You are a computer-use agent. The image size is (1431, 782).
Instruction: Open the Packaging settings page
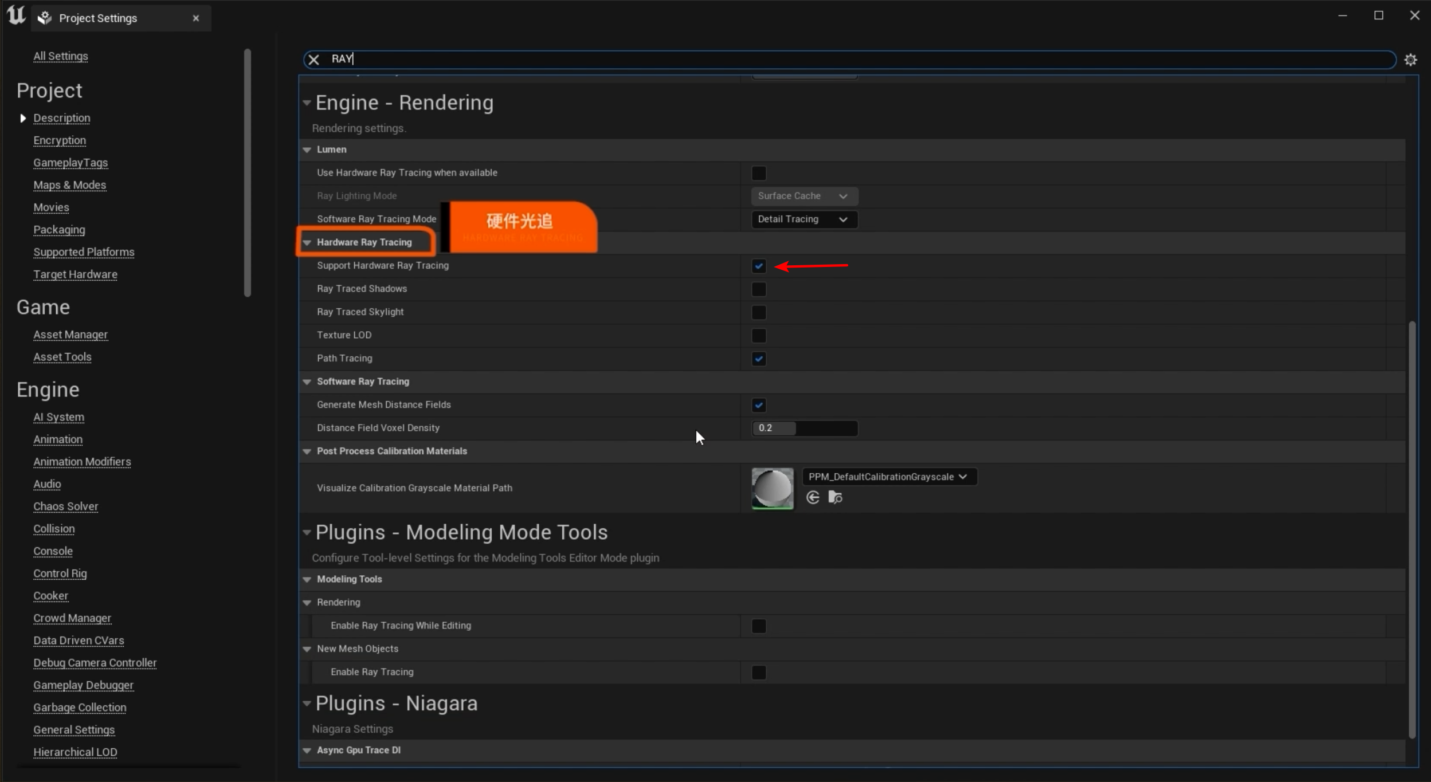(x=59, y=230)
